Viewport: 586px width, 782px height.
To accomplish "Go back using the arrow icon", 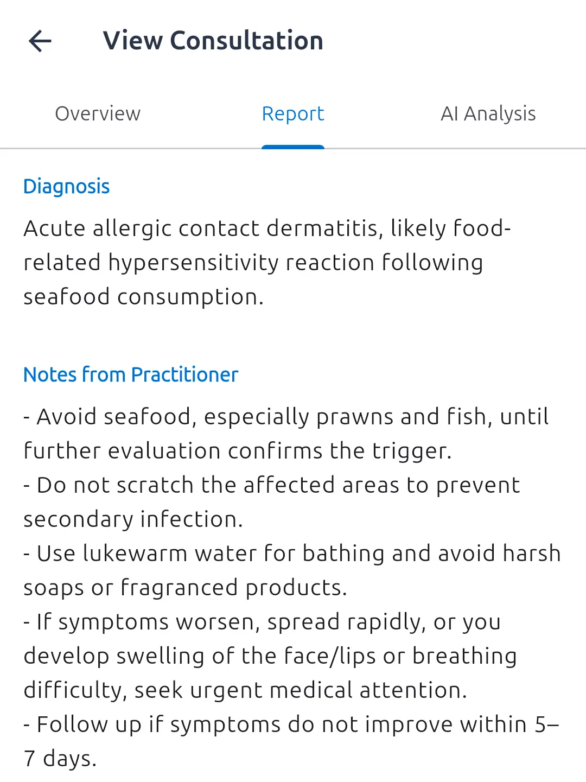I will (40, 41).
